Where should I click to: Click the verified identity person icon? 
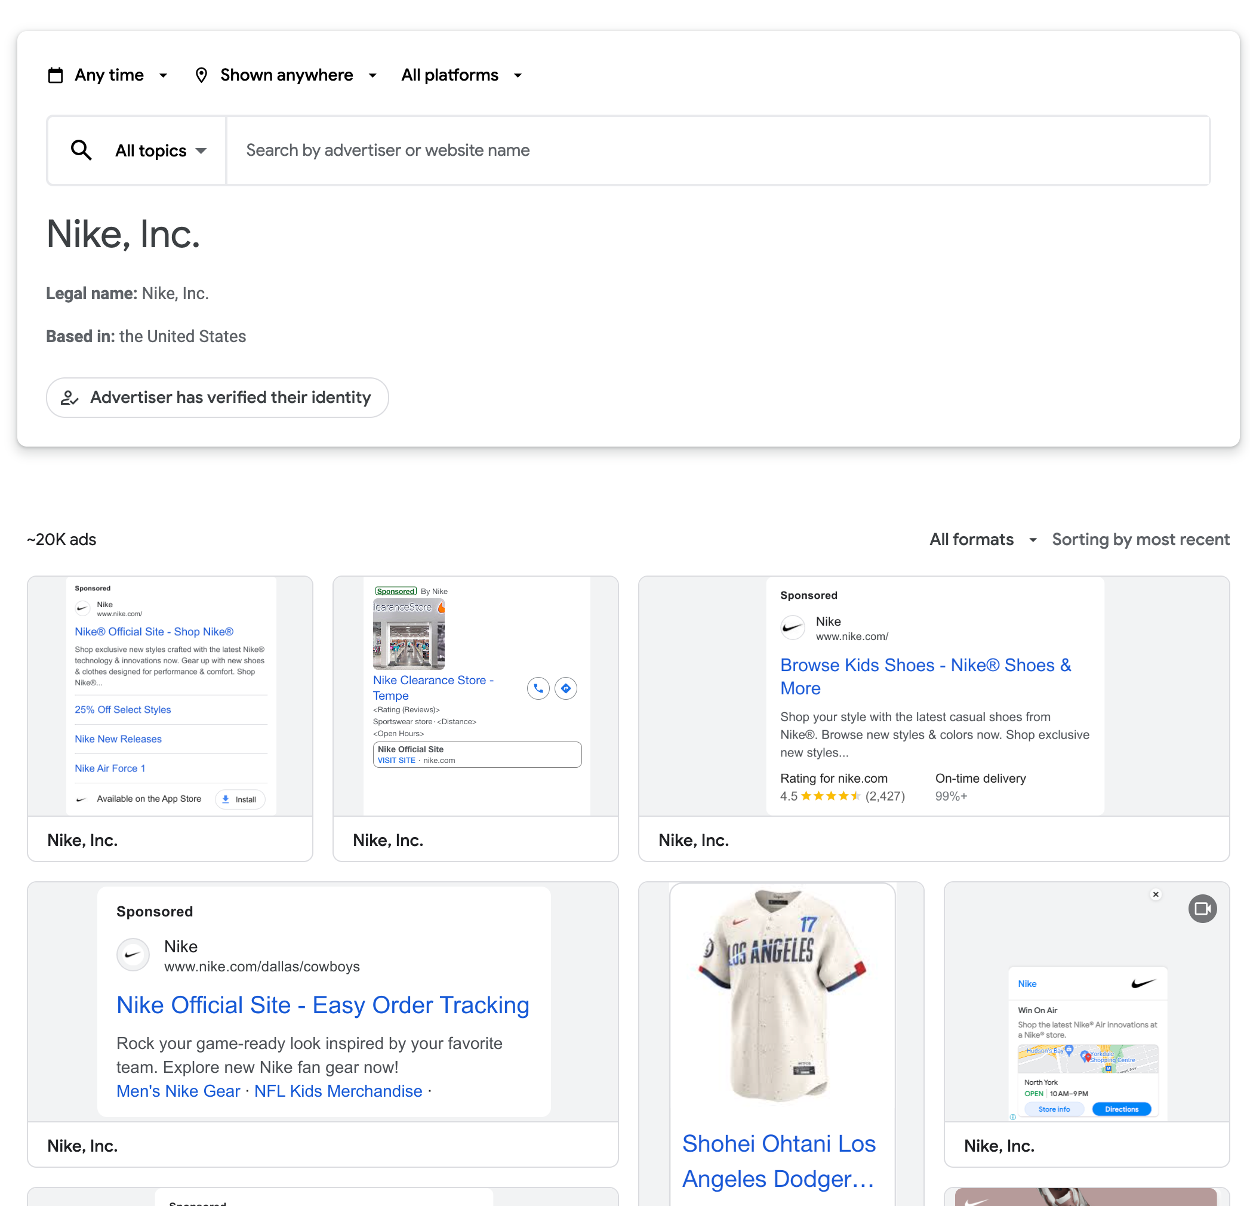69,398
